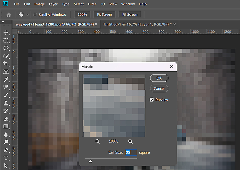The height and width of the screenshot is (170, 240).
Task: Select the Eraser tool
Action: coord(6,119)
